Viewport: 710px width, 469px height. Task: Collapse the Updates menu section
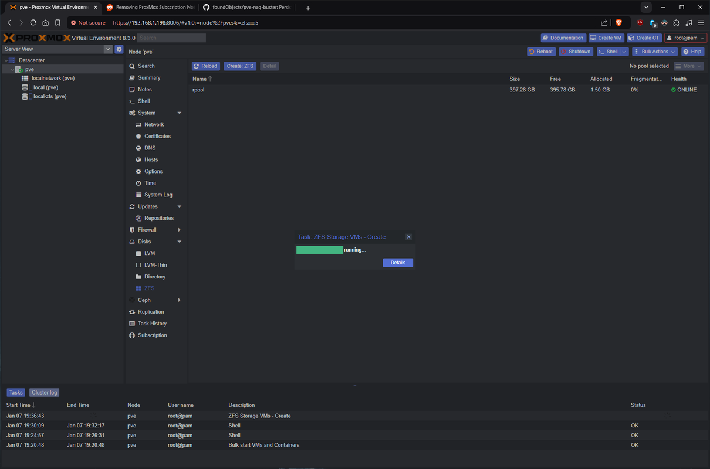coord(180,206)
